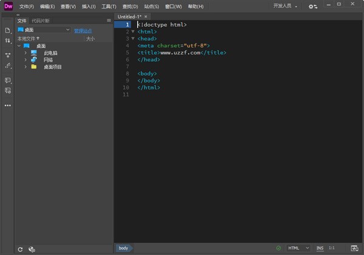Switch to the 代码片断 tab
364x255 pixels.
(x=41, y=20)
